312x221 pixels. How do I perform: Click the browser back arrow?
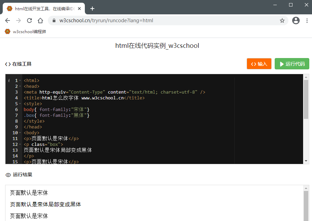tap(8, 20)
